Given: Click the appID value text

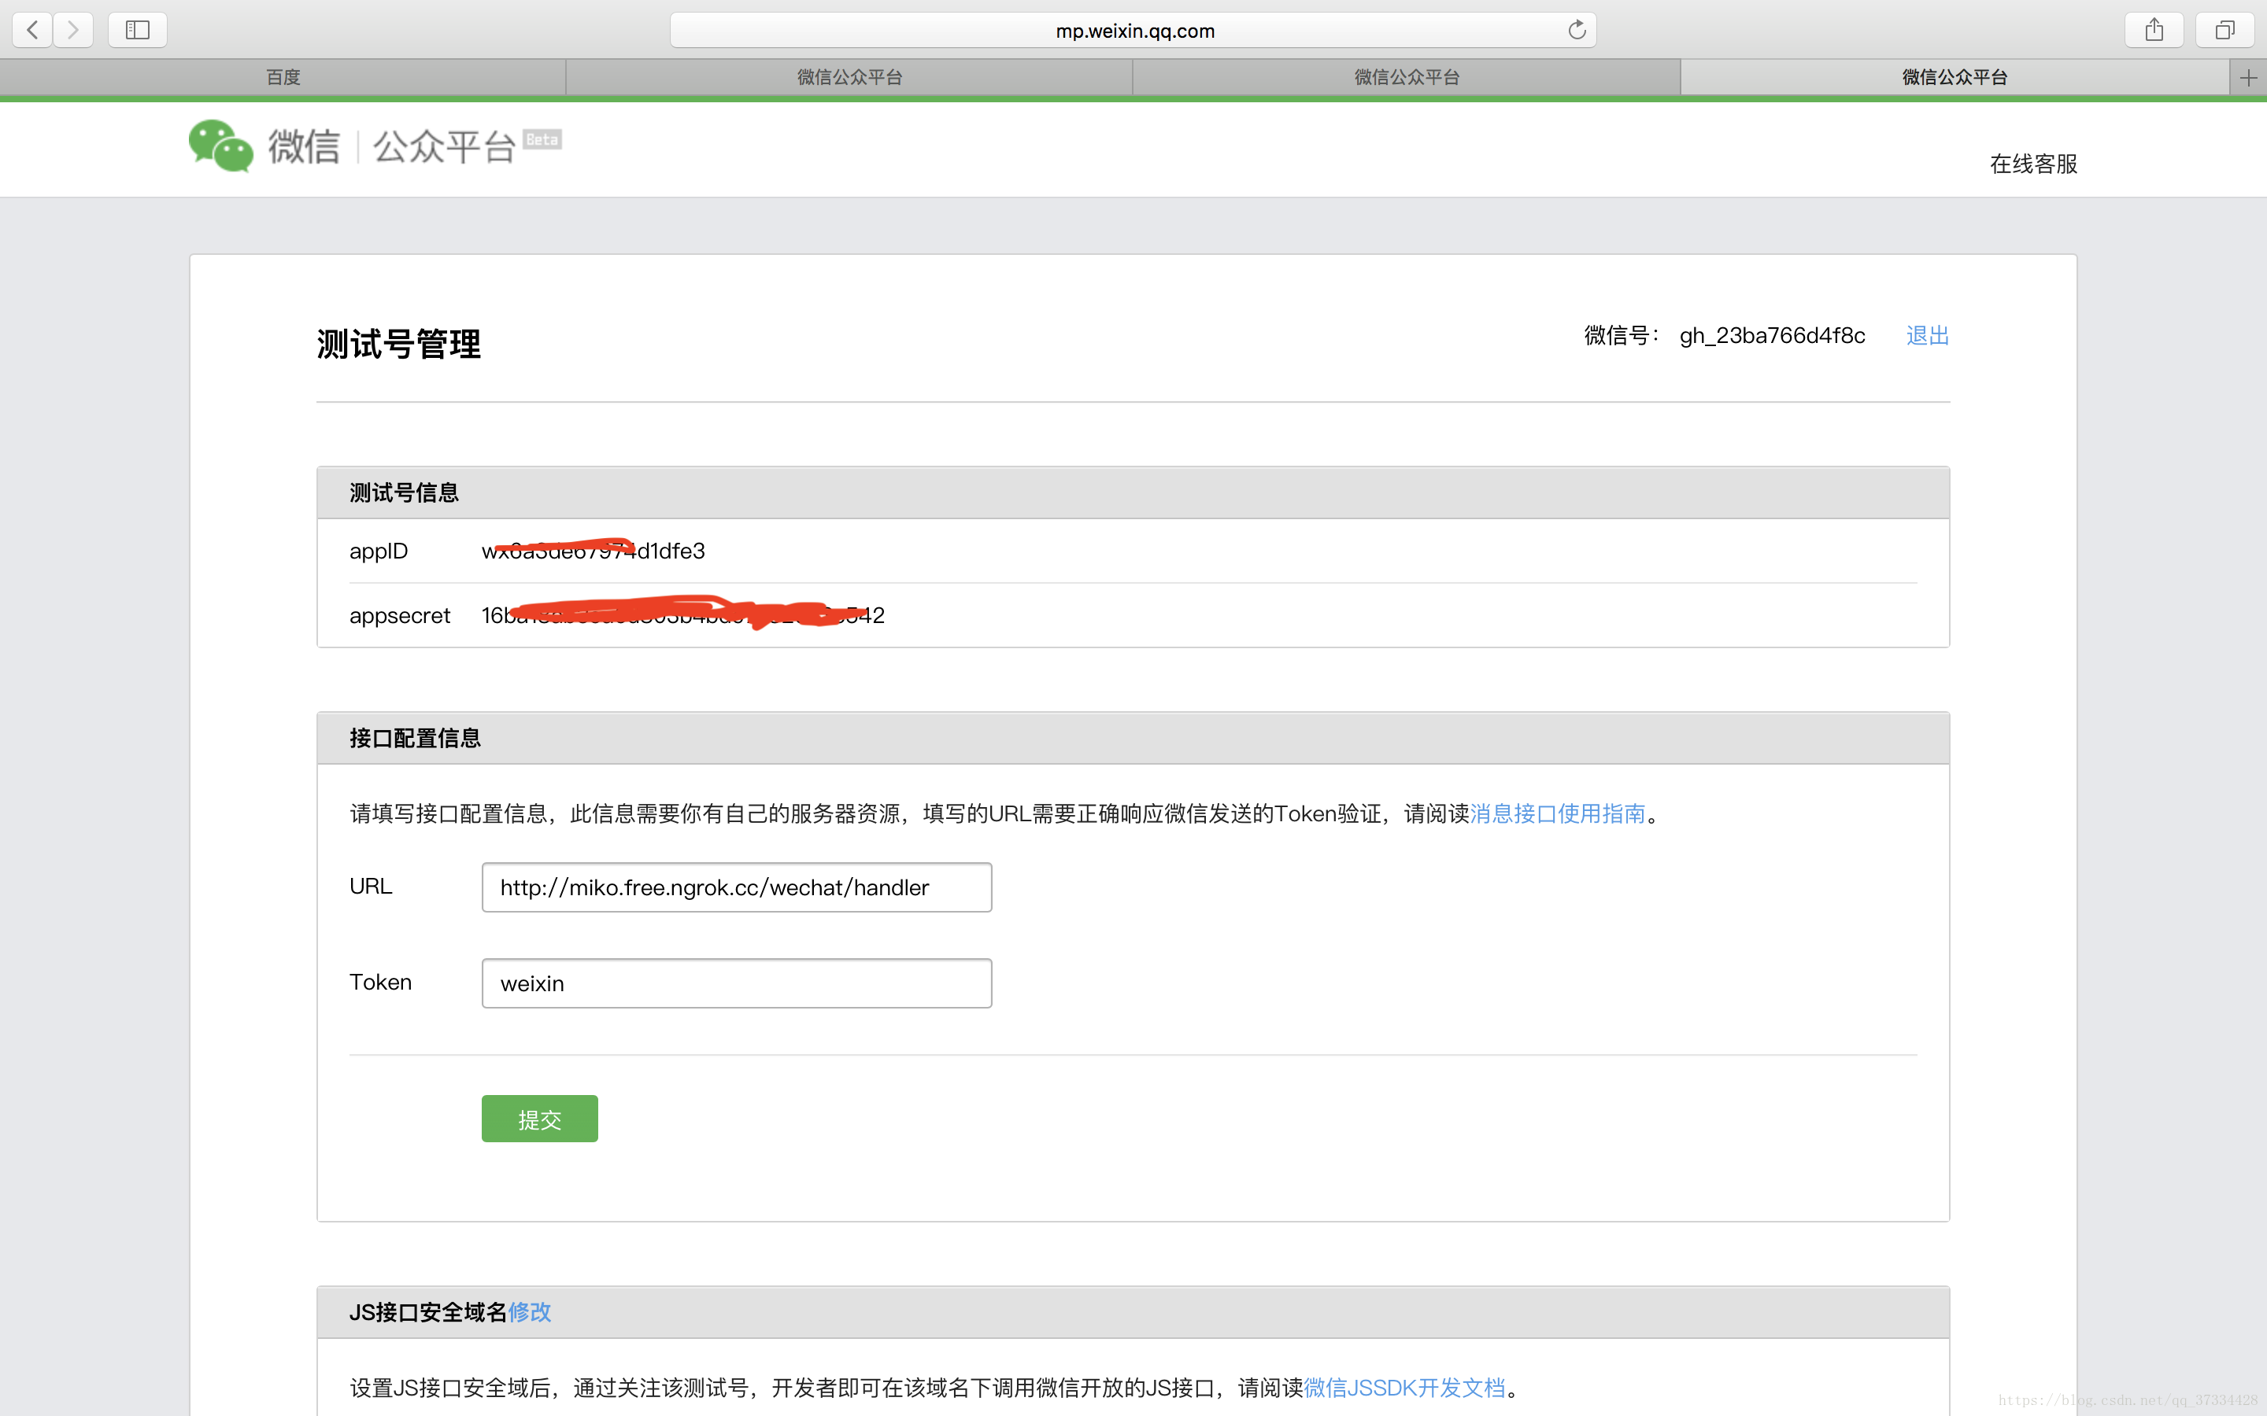Looking at the screenshot, I should [593, 551].
